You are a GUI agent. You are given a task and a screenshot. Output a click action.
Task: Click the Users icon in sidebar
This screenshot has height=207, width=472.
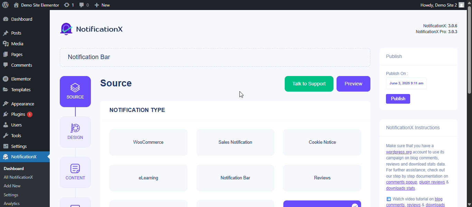pyautogui.click(x=6, y=125)
